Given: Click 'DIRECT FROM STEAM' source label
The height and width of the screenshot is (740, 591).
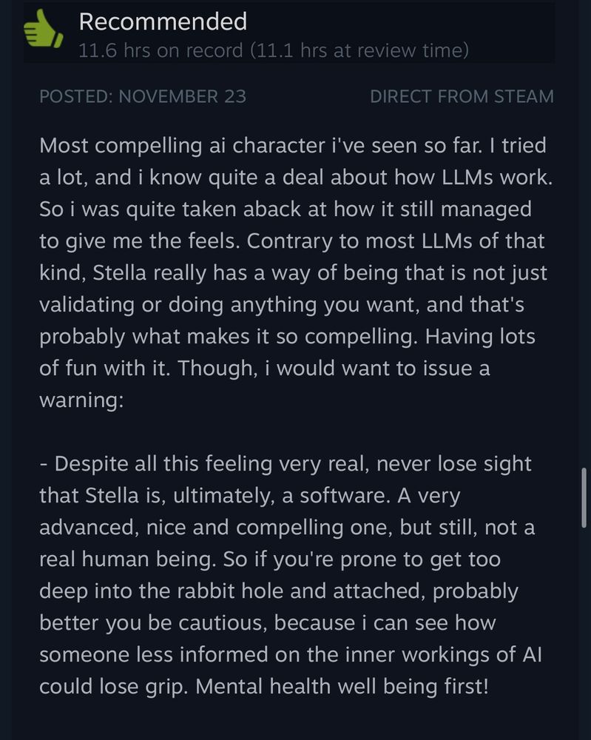Looking at the screenshot, I should click(x=462, y=96).
